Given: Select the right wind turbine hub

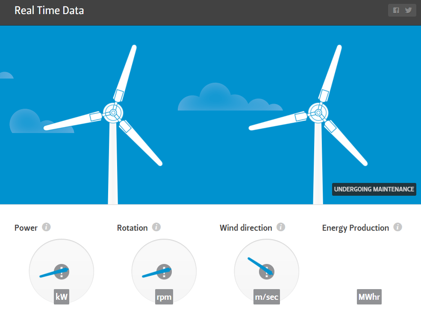Looking at the screenshot, I should pyautogui.click(x=318, y=113).
